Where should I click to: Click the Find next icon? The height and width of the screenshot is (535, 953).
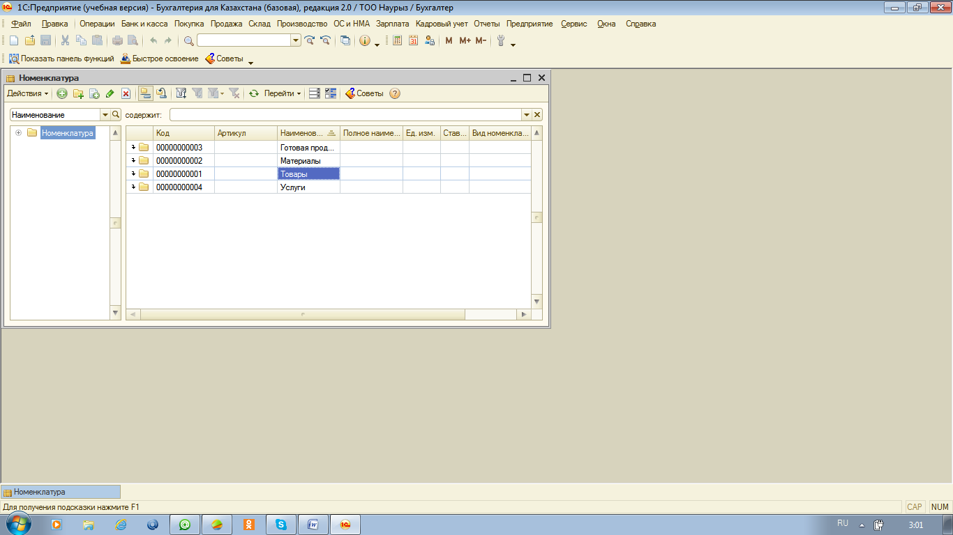[310, 40]
